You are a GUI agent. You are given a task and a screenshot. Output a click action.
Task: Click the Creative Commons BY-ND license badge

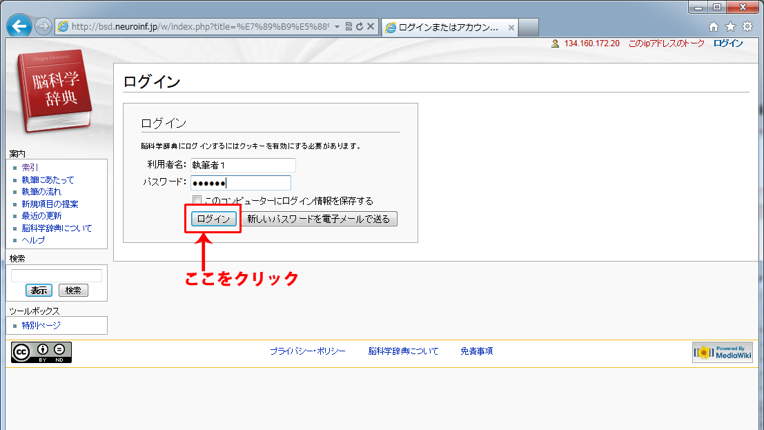coord(41,352)
